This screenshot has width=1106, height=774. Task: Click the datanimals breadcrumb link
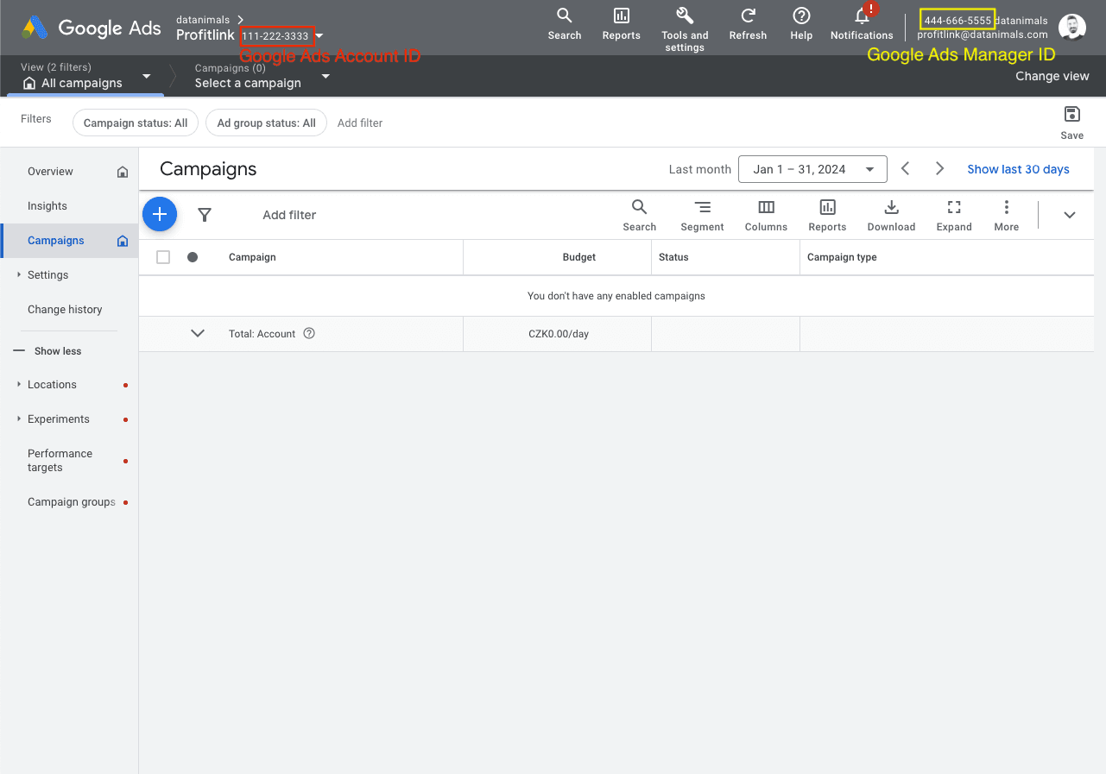[203, 20]
